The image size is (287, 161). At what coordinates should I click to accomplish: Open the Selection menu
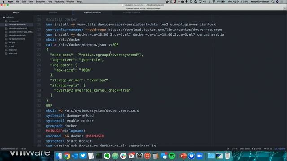point(40,2)
